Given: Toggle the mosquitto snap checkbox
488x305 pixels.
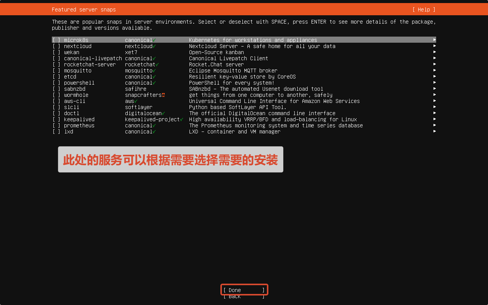Looking at the screenshot, I should pyautogui.click(x=56, y=71).
